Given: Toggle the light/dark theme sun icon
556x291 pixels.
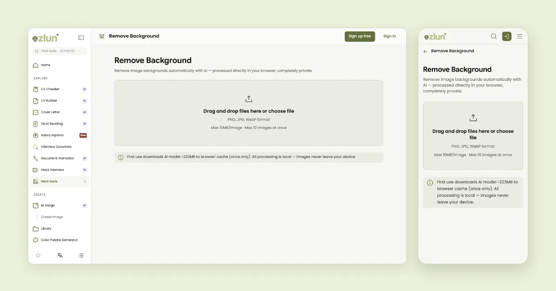Looking at the screenshot, I should click(38, 255).
